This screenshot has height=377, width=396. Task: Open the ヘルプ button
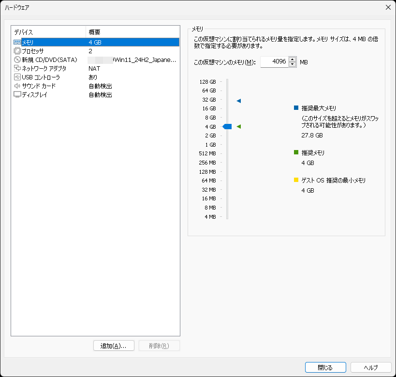pos(370,367)
